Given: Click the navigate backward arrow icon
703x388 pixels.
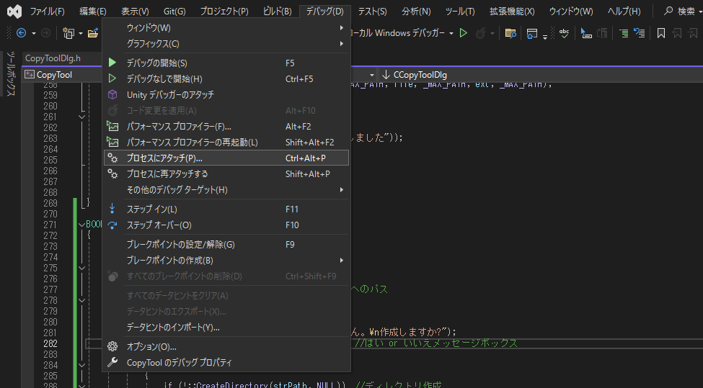Looking at the screenshot, I should point(21,33).
